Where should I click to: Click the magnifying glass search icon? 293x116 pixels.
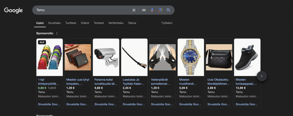[169, 10]
